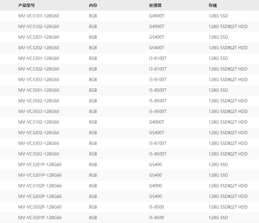Click model MV-VC3502P-128G60
The height and width of the screenshot is (223, 259).
click(x=40, y=207)
